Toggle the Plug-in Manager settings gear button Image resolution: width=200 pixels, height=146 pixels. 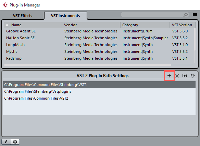point(15,142)
